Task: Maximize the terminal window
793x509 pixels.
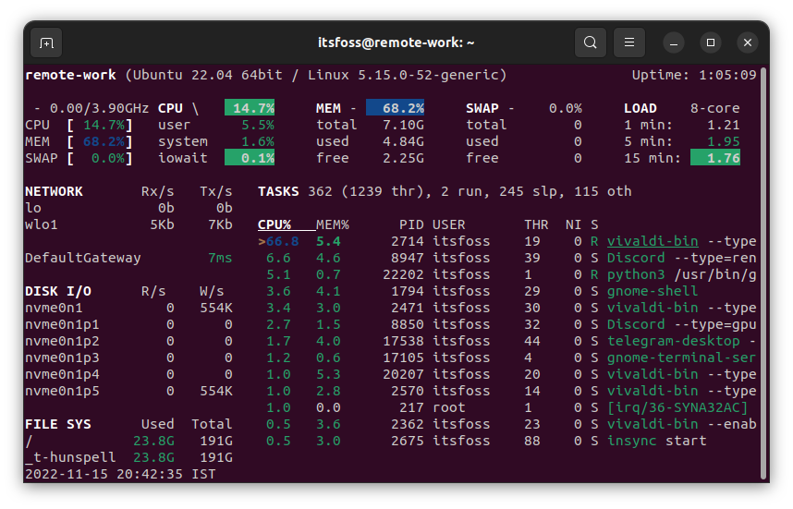Action: point(710,42)
